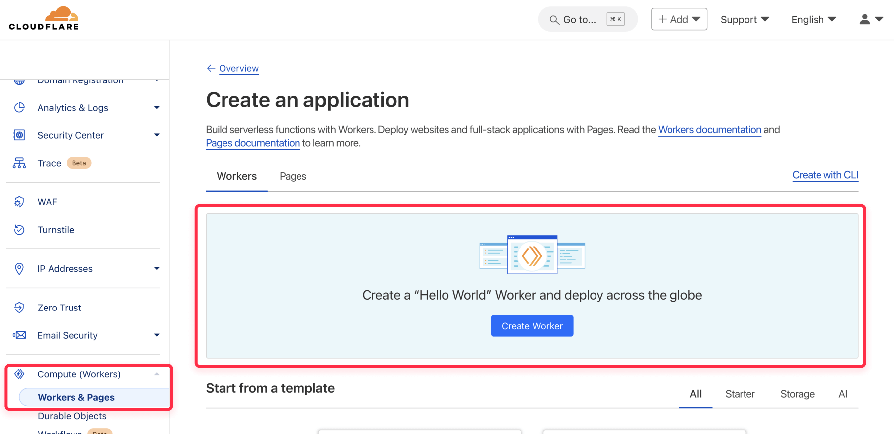Click the magnifier icon in Go to search
Screen dimensions: 894x434
pyautogui.click(x=554, y=20)
